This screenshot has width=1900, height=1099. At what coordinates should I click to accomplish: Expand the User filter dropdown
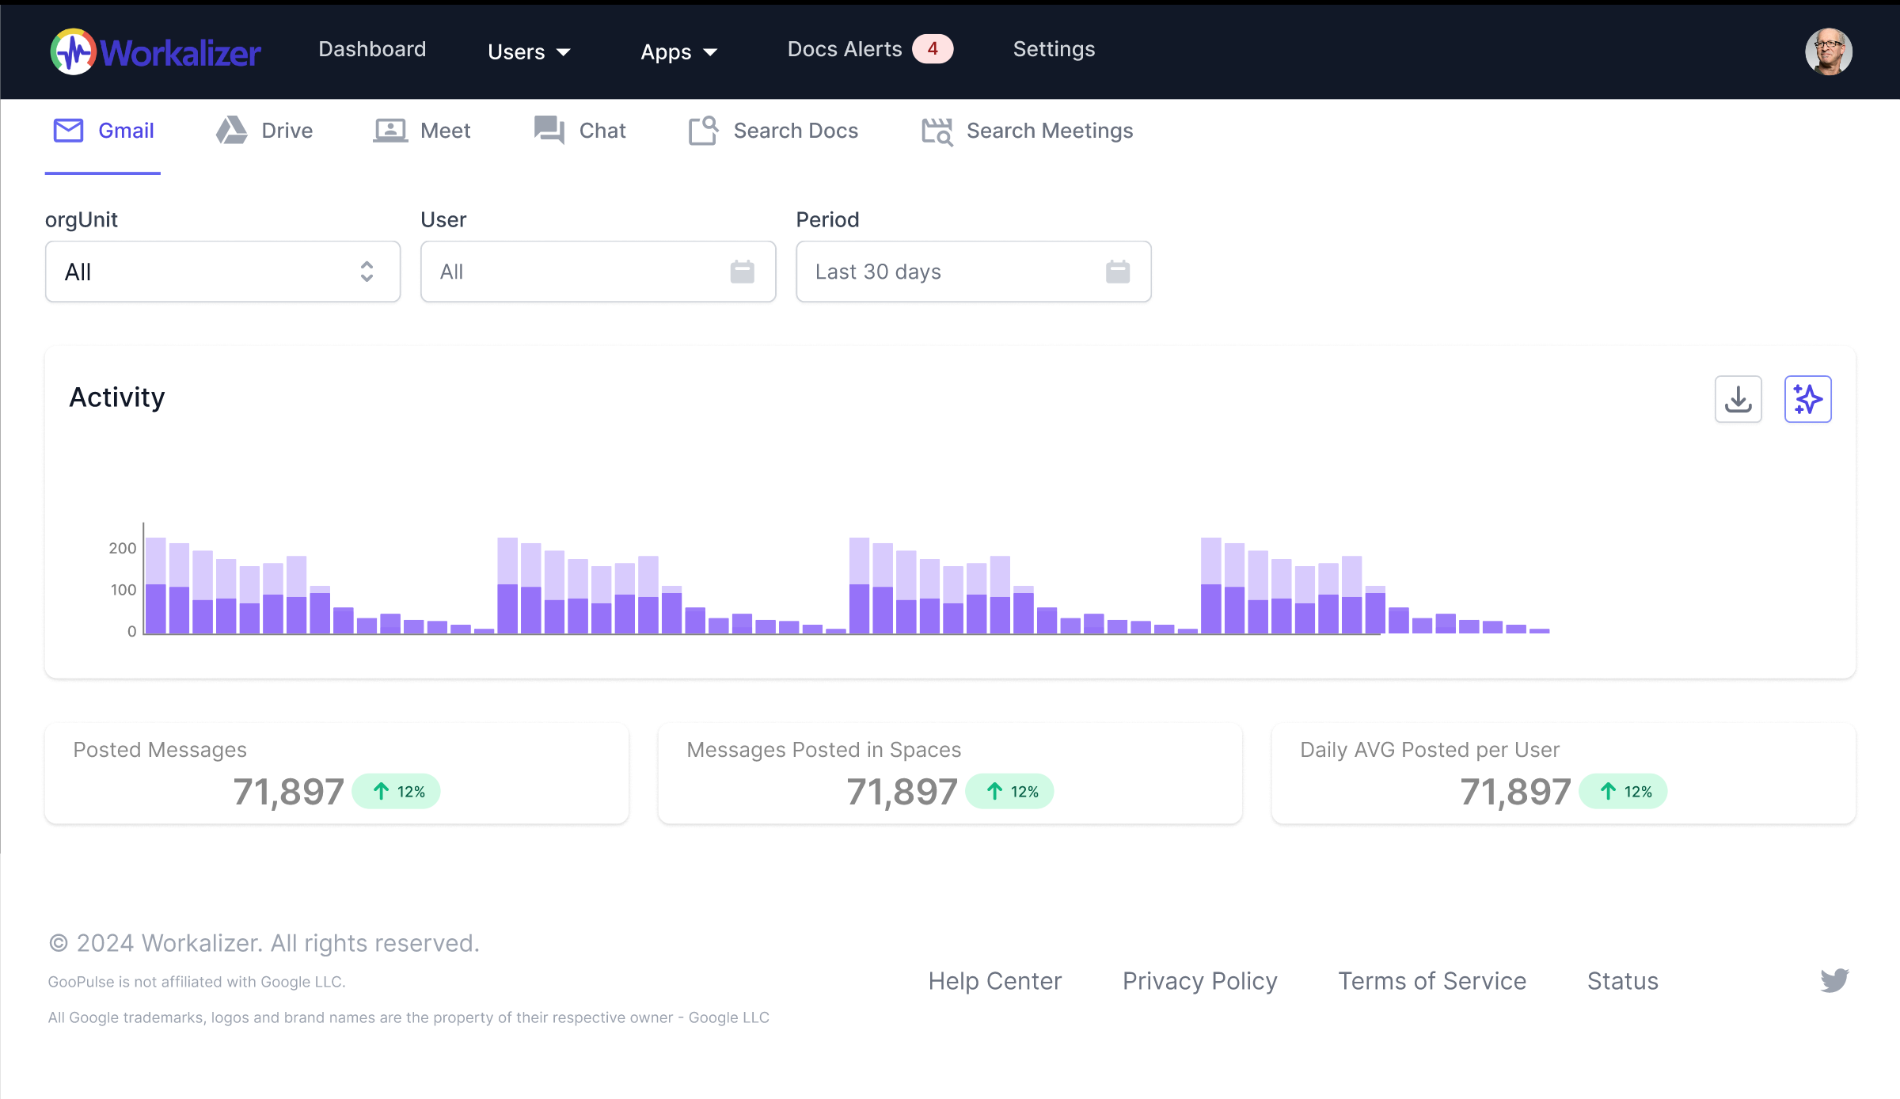click(596, 271)
